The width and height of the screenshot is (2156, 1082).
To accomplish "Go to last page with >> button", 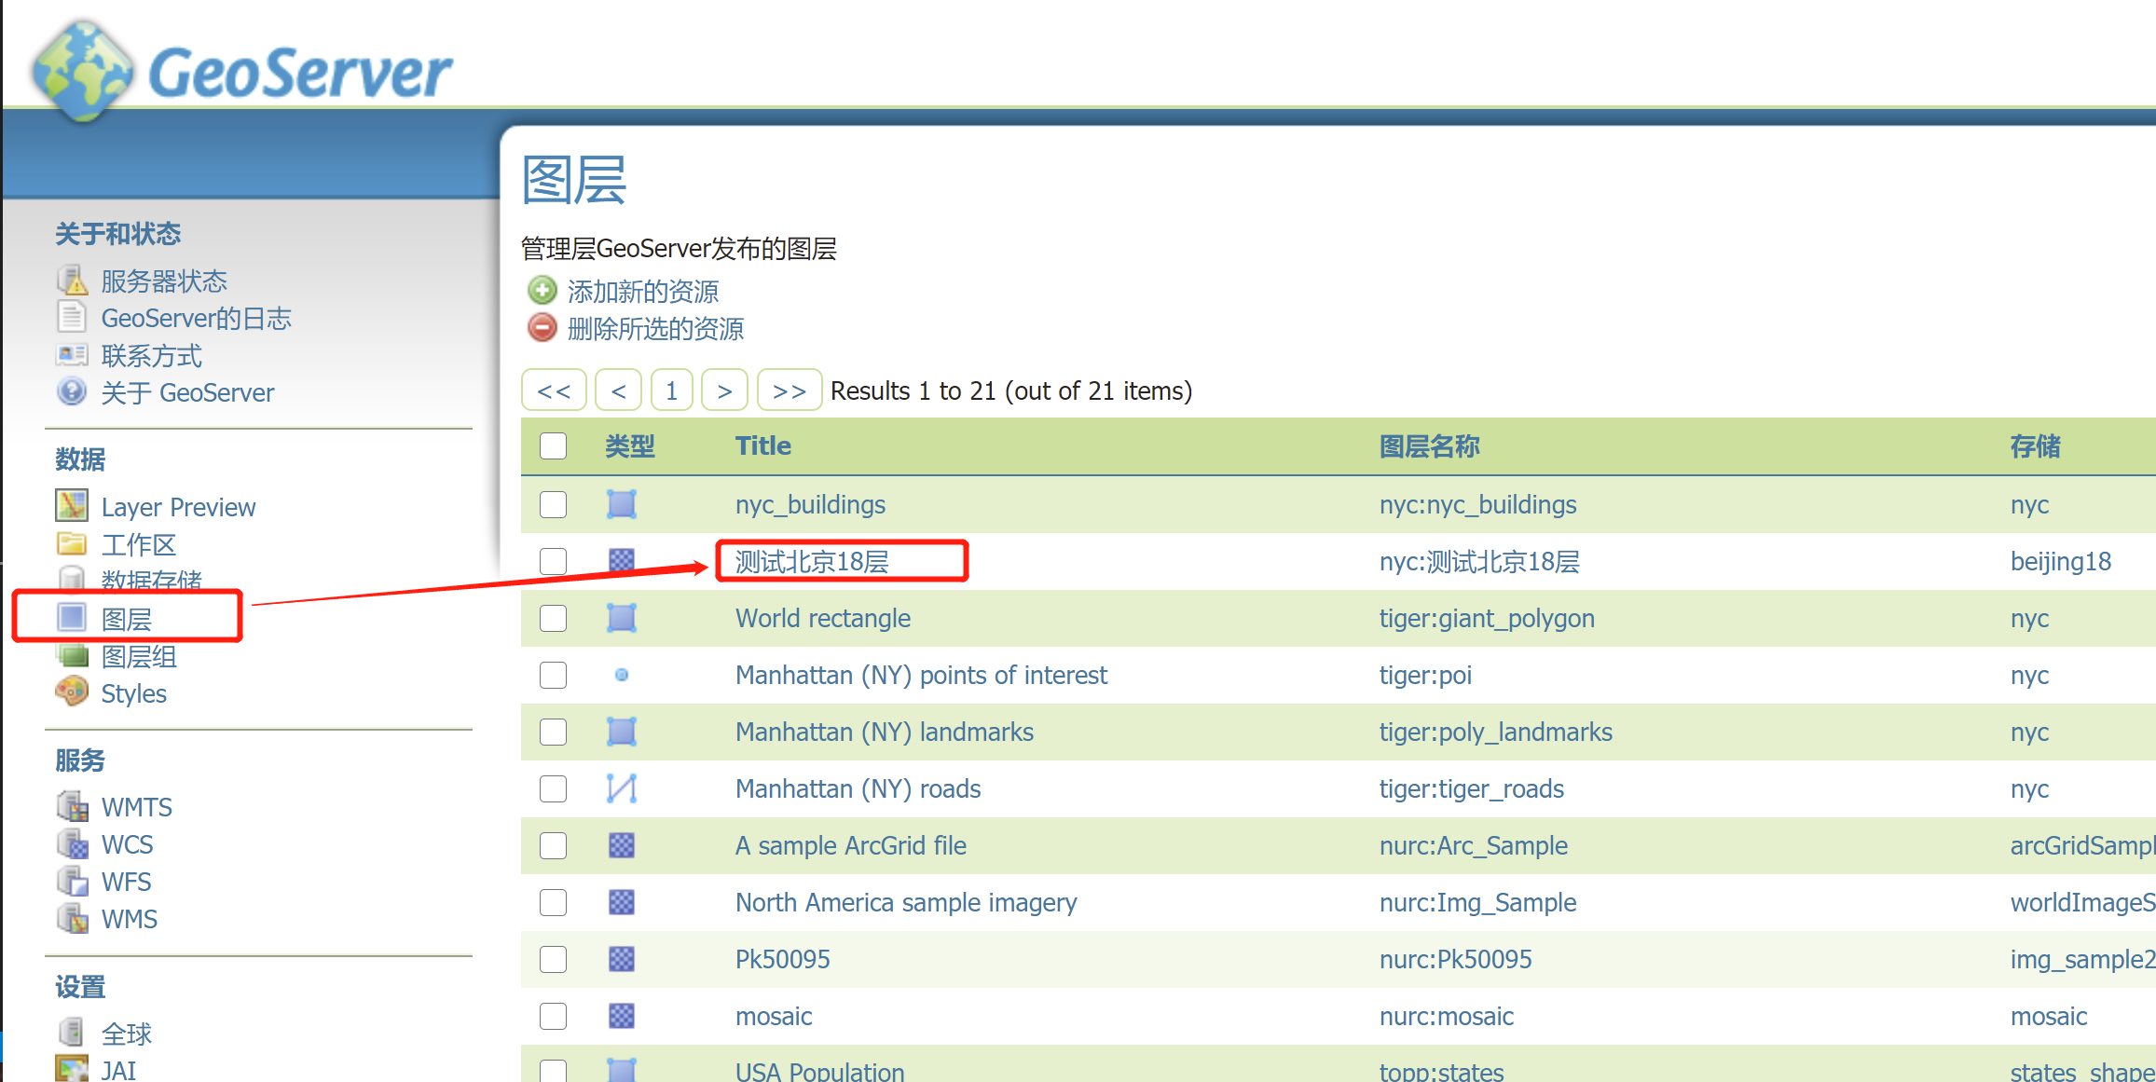I will [x=789, y=390].
